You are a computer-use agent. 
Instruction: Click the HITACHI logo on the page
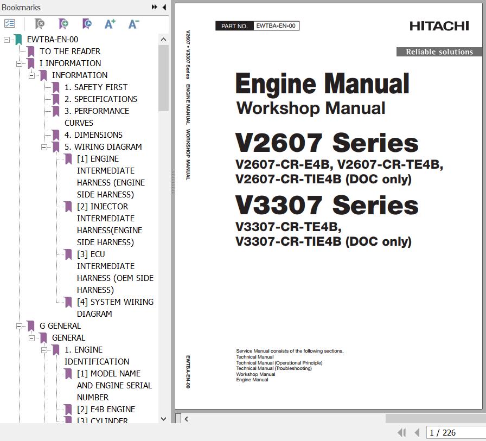pos(439,26)
